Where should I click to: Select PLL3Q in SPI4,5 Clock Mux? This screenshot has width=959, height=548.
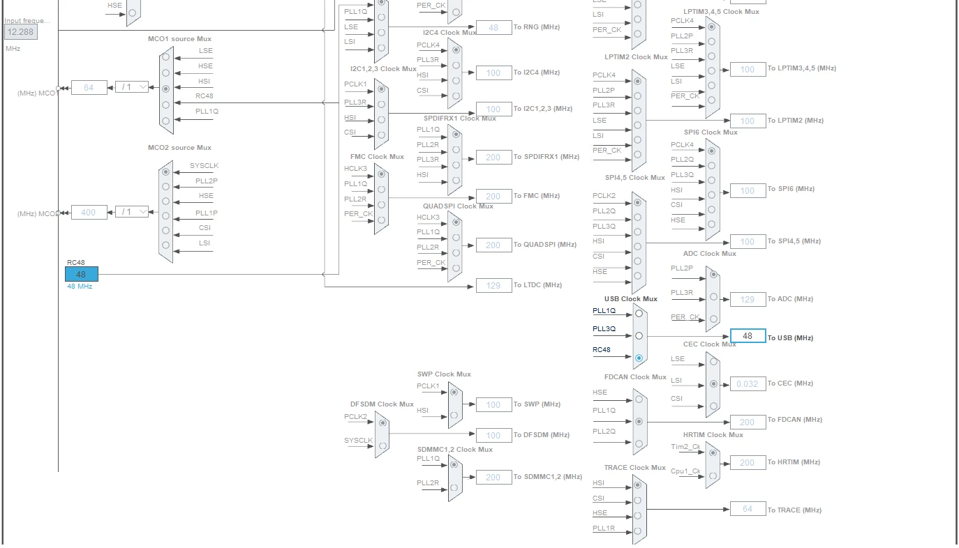[x=638, y=232]
